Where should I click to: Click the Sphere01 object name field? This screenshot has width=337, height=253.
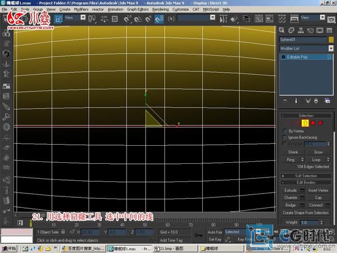pyautogui.click(x=303, y=39)
